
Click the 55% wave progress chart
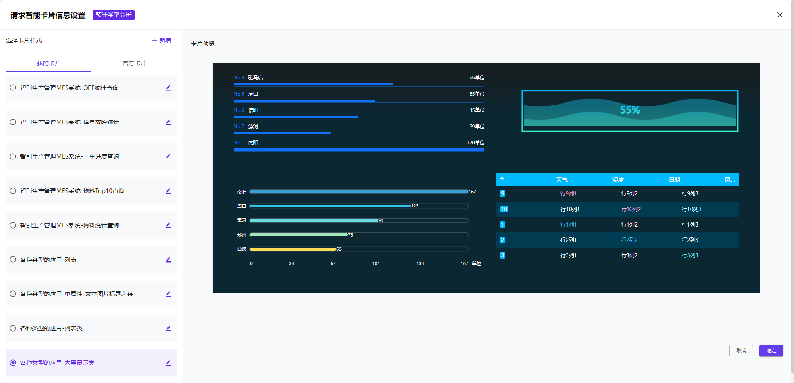click(x=629, y=111)
